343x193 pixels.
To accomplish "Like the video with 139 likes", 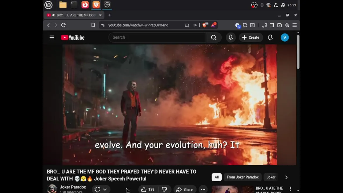I will pos(148,189).
